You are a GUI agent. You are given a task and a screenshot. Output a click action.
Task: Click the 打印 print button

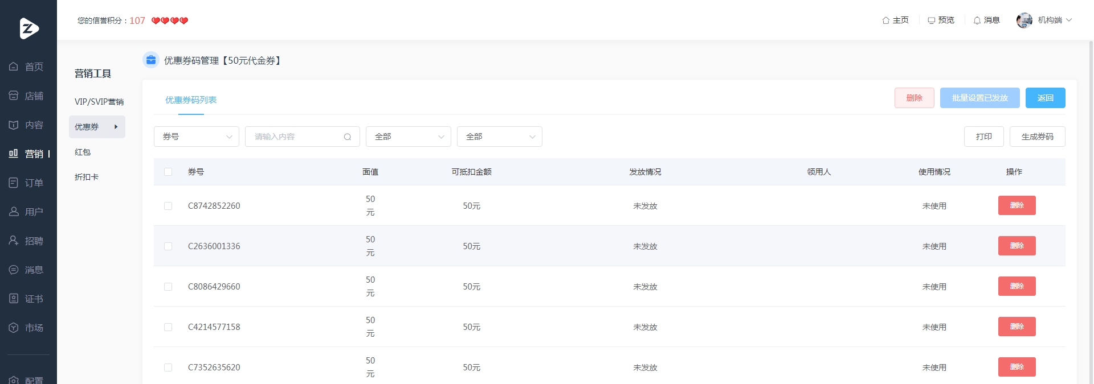pyautogui.click(x=984, y=137)
